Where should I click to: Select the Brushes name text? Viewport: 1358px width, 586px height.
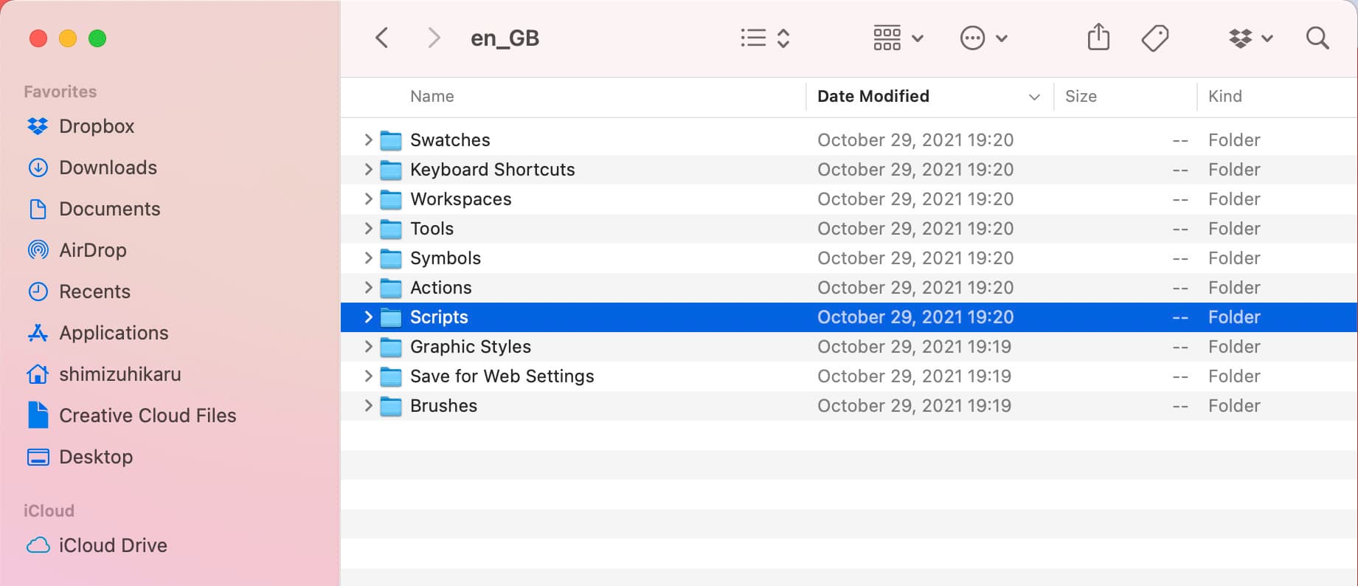(x=444, y=405)
